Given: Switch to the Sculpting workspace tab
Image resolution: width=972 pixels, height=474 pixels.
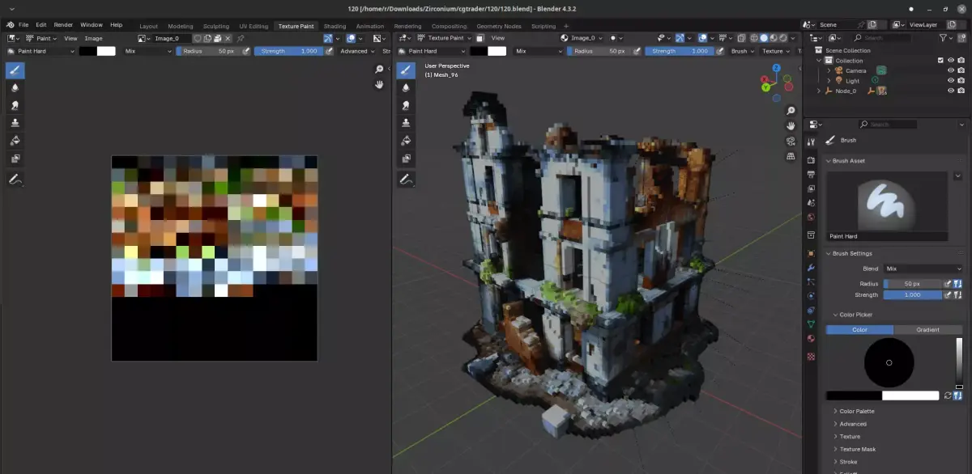Looking at the screenshot, I should pos(216,26).
